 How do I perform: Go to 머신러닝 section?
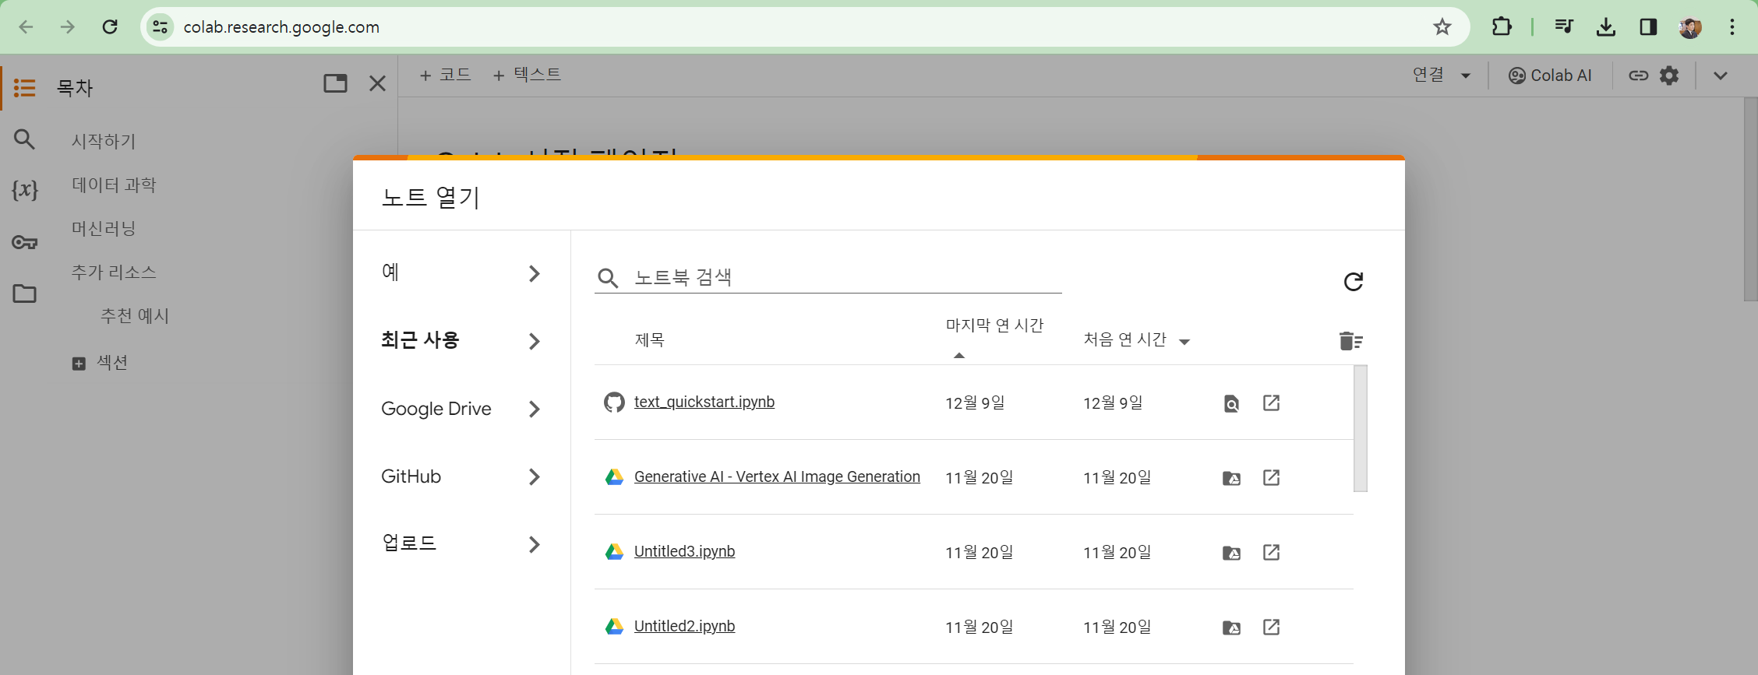coord(104,228)
